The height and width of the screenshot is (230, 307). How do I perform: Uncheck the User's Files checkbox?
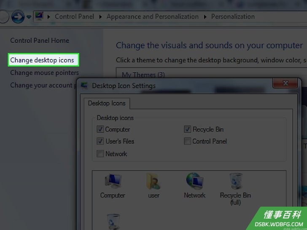point(100,141)
